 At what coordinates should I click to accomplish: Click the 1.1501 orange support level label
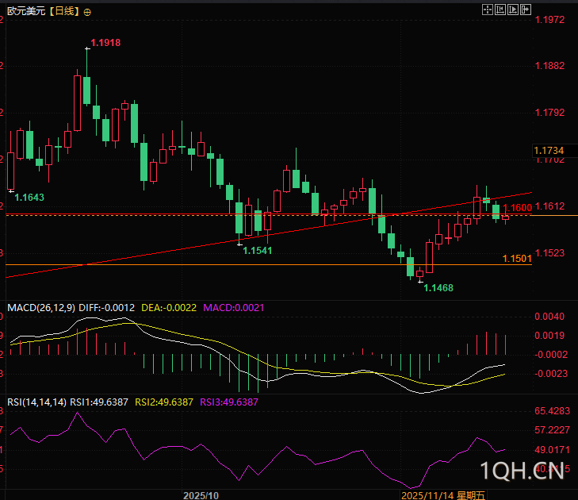pos(517,259)
